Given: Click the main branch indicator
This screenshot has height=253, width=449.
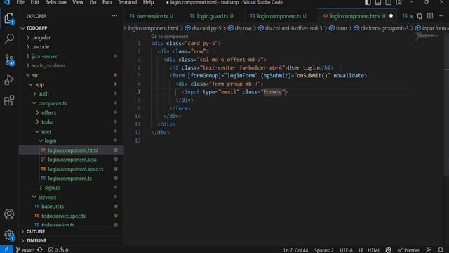Looking at the screenshot, I should pos(25,250).
